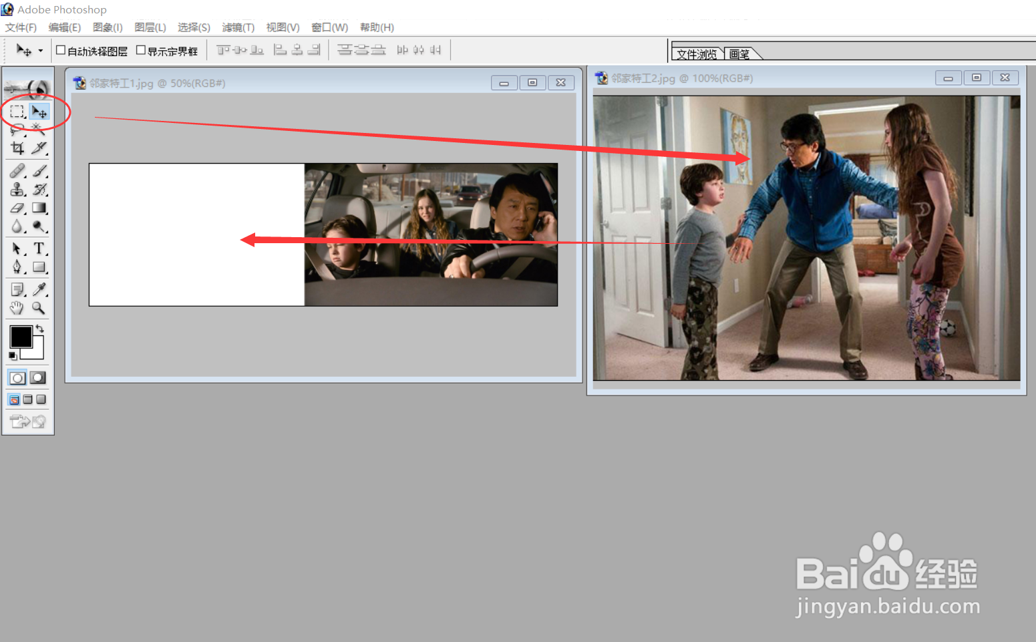Reset to default black and white colors
The height and width of the screenshot is (642, 1036).
pos(13,355)
